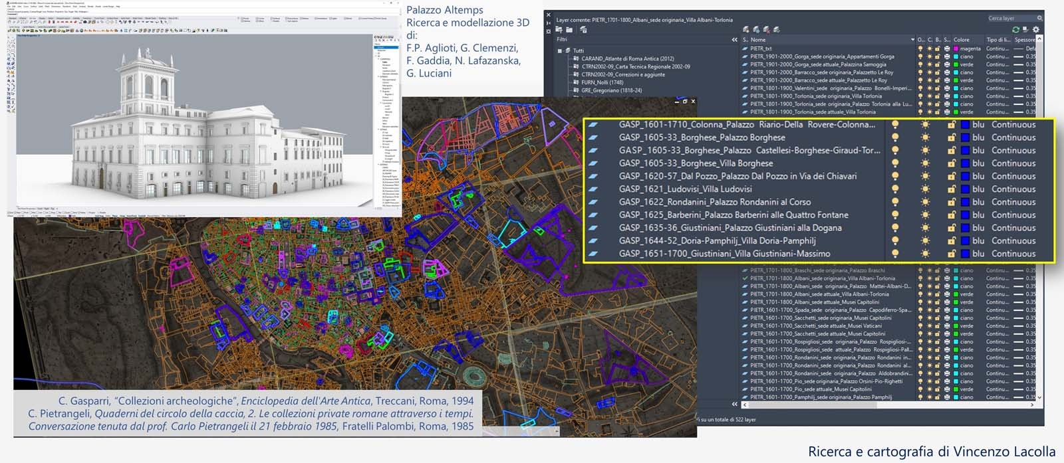Click the New Layer icon in layer toolbar

click(746, 29)
